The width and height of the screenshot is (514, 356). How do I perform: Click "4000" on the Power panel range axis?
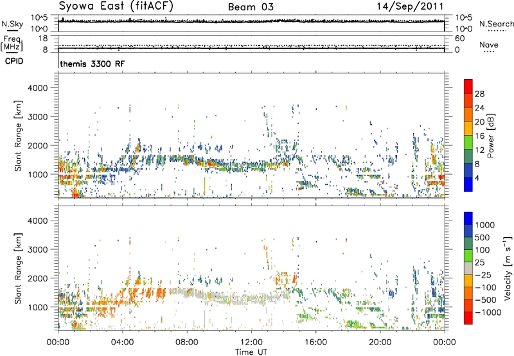coord(37,88)
